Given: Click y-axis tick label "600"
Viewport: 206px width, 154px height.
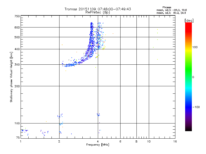Looking at the screenshot, I should [17, 27].
